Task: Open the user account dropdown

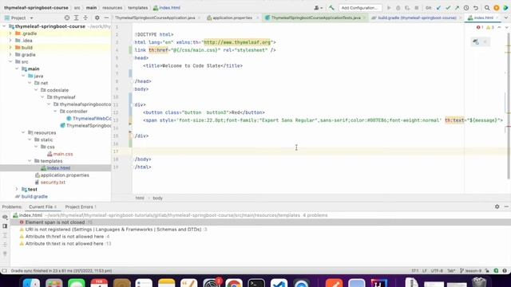Action: click(318, 8)
